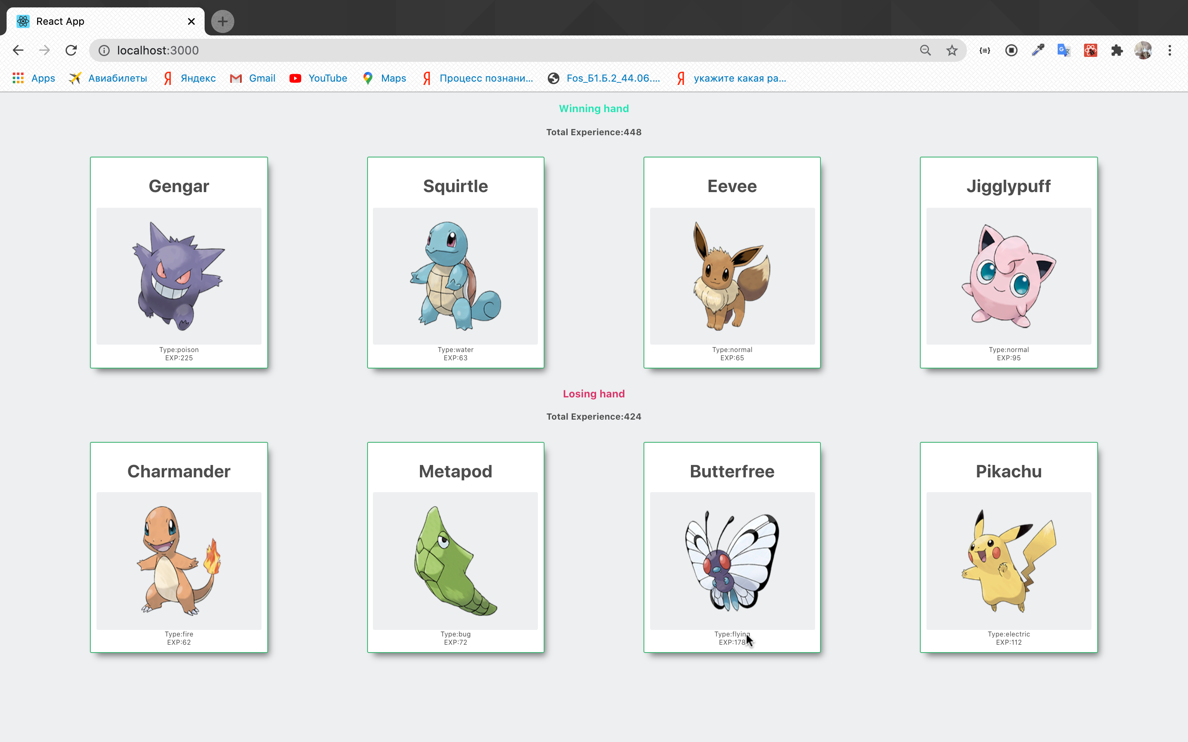Click the zoom magnifier icon in address bar
This screenshot has width=1188, height=742.
pos(925,50)
